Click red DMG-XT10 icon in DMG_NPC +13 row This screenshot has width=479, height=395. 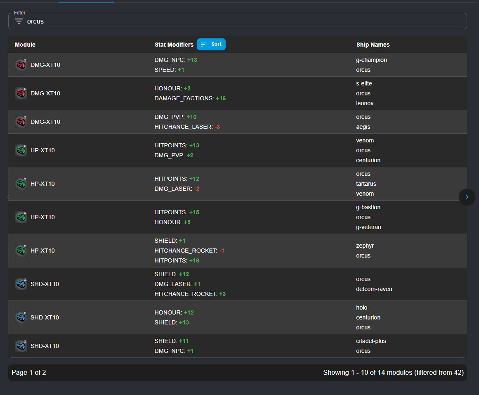pyautogui.click(x=21, y=65)
